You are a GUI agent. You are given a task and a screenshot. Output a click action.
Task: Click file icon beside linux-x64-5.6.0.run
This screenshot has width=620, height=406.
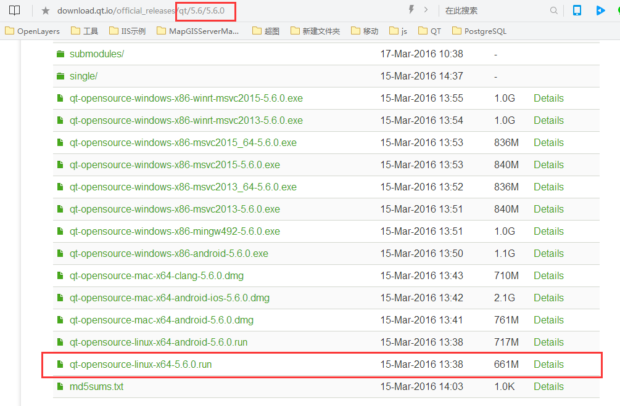(60, 363)
